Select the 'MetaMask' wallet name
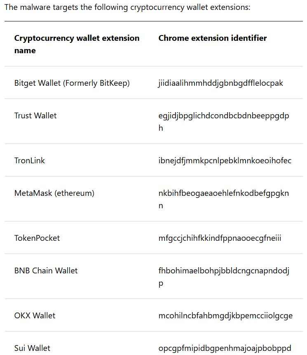307x355 pixels. pyautogui.click(x=33, y=193)
